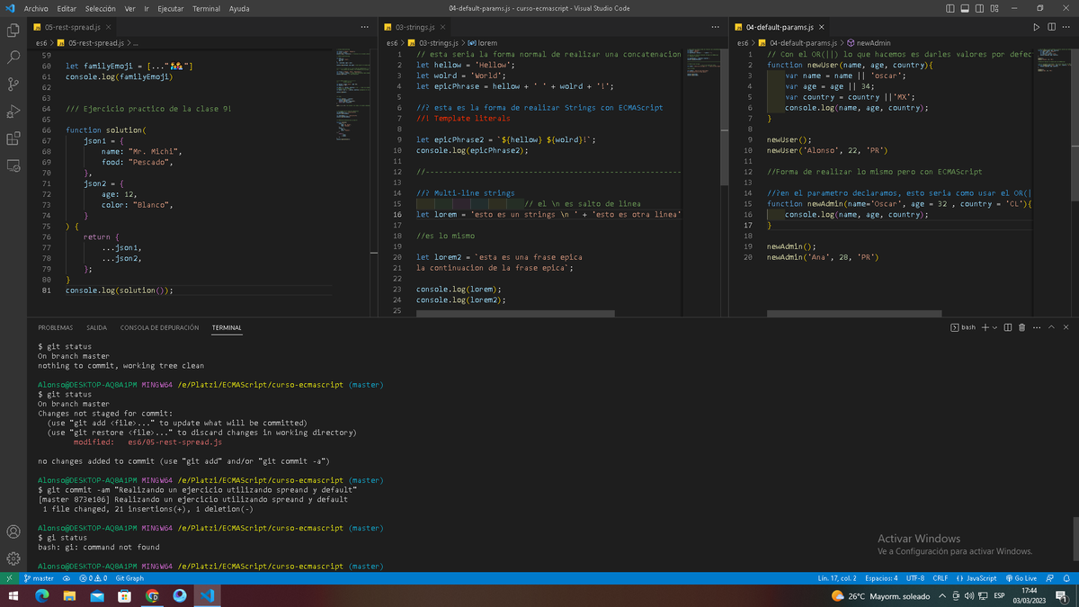1079x607 pixels.
Task: Open Microsoft Edge from taskbar
Action: 42,596
